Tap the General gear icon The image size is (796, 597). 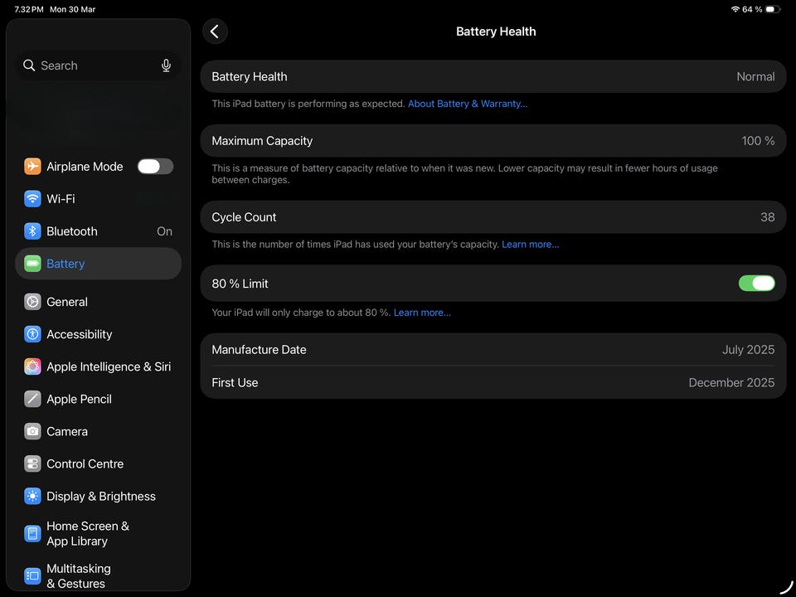point(32,302)
